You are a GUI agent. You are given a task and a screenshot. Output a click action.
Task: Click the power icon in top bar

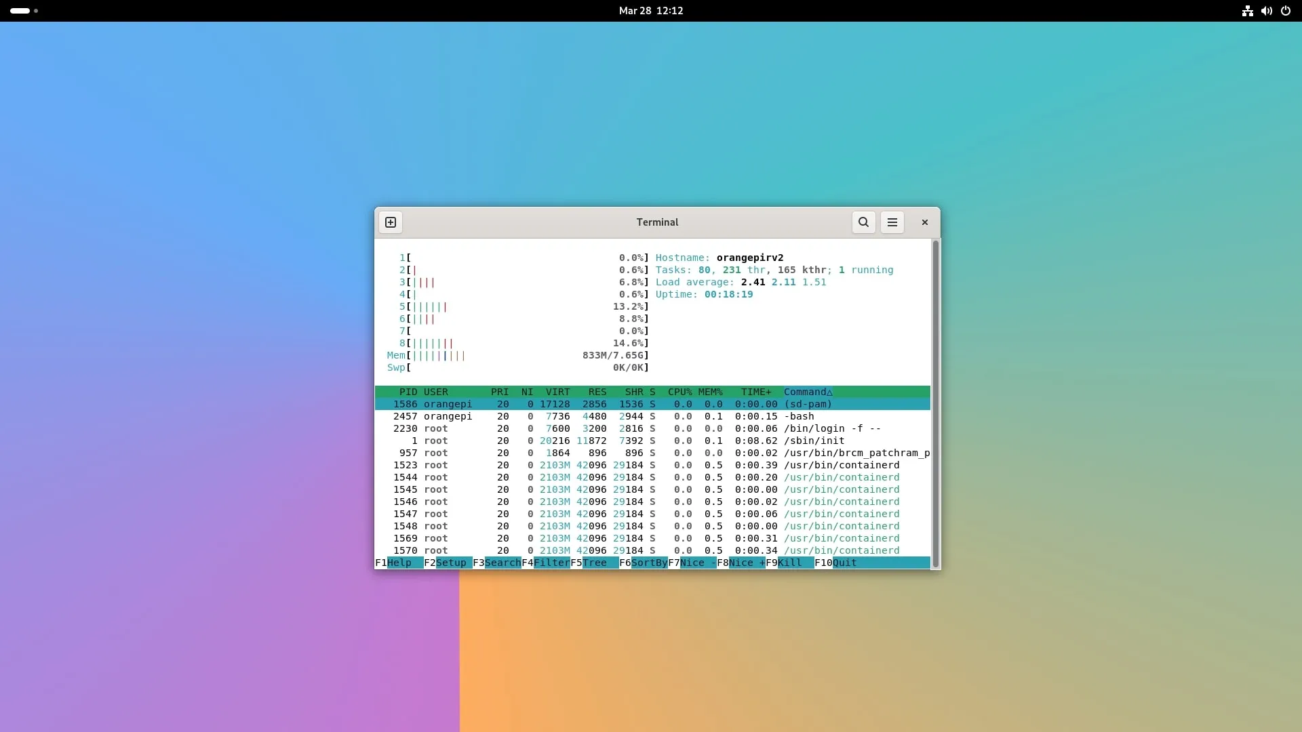tap(1285, 11)
